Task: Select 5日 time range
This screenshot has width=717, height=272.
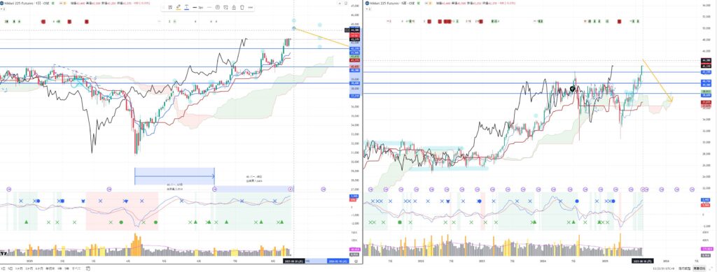Action: [10, 269]
